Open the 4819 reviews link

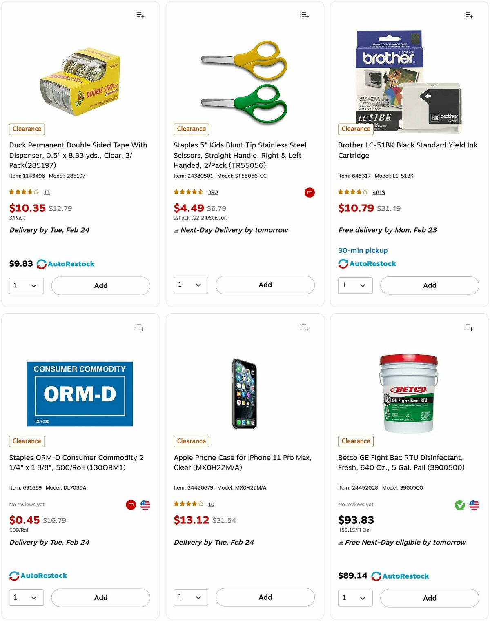pyautogui.click(x=379, y=192)
